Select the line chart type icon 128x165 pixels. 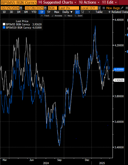77,12
